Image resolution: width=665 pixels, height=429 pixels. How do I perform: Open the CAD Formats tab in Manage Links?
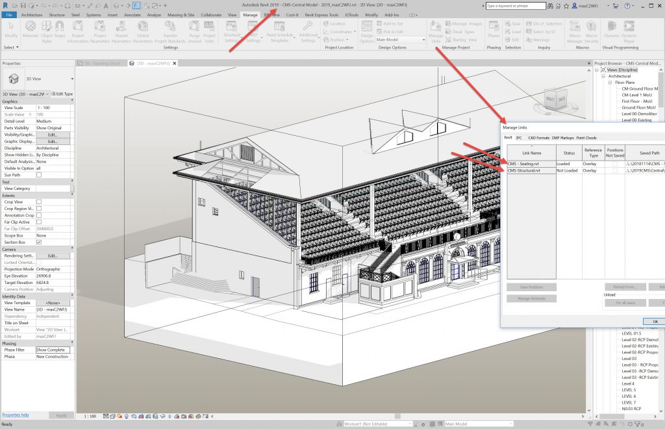pos(538,138)
